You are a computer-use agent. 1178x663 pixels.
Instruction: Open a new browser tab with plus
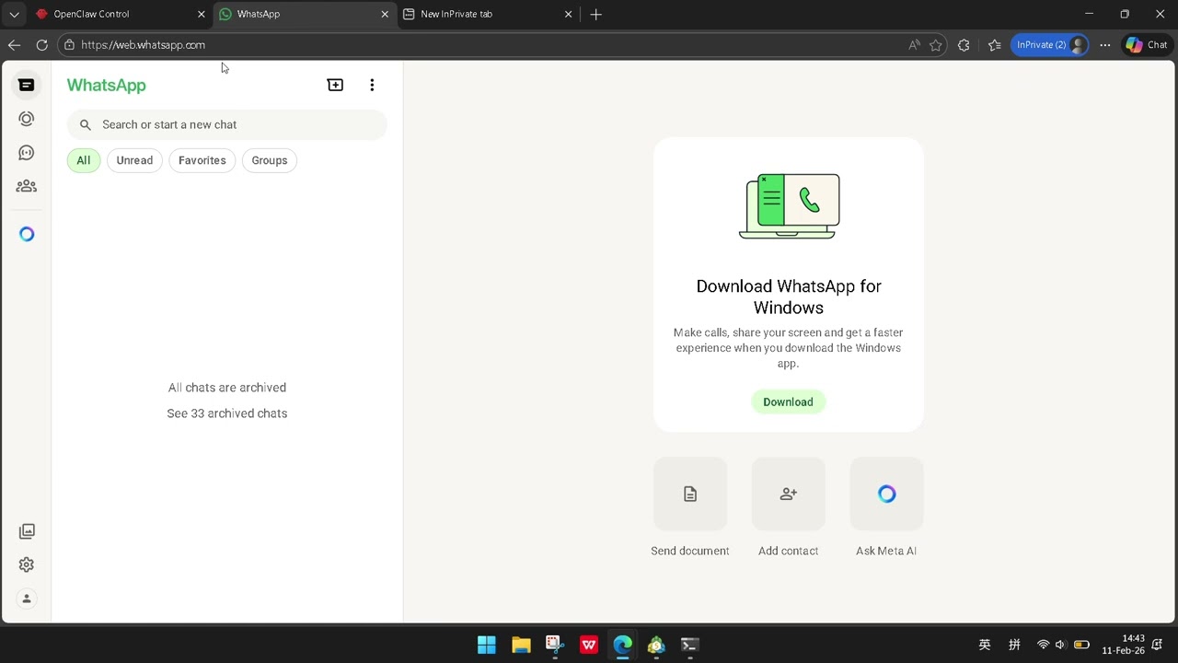tap(595, 14)
